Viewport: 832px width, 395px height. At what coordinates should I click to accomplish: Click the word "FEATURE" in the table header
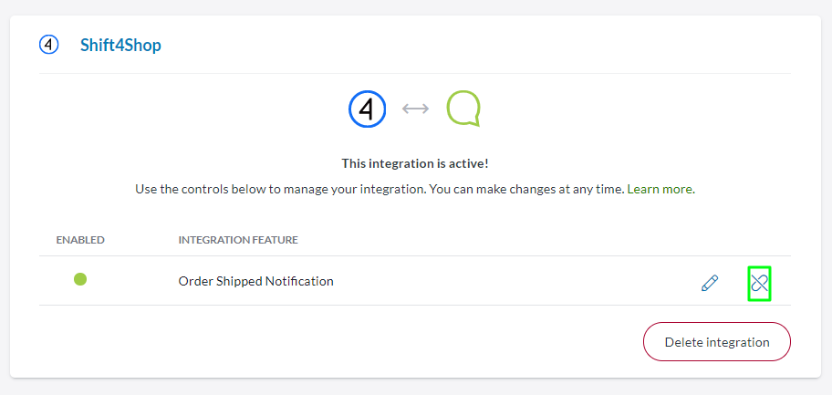point(276,240)
